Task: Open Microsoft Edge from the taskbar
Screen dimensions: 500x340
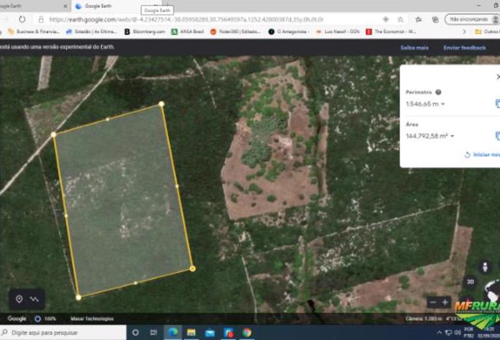Action: click(x=173, y=332)
